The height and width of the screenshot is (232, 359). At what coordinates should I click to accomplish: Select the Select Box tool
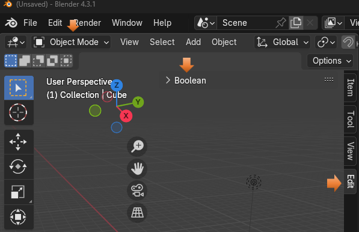19,88
